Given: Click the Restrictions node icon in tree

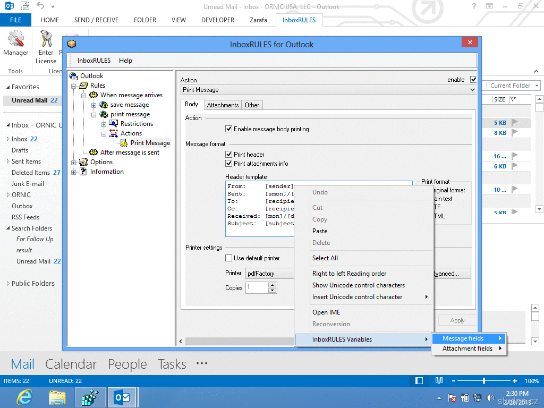Looking at the screenshot, I should (x=114, y=124).
